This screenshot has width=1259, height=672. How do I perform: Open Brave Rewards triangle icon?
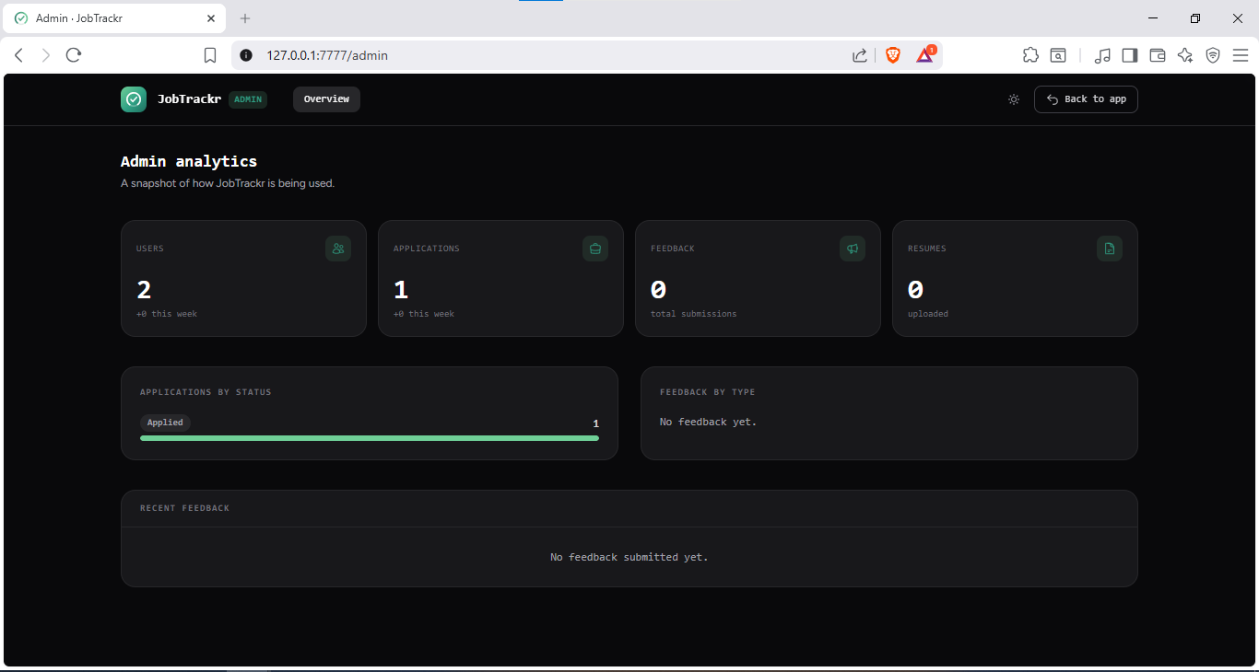coord(925,55)
